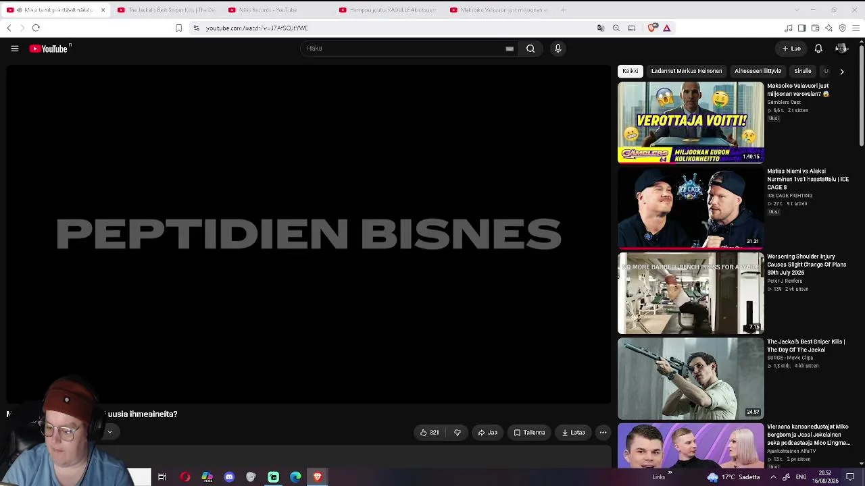Expand the channel options chevron below title
Image resolution: width=865 pixels, height=486 pixels.
tap(109, 432)
